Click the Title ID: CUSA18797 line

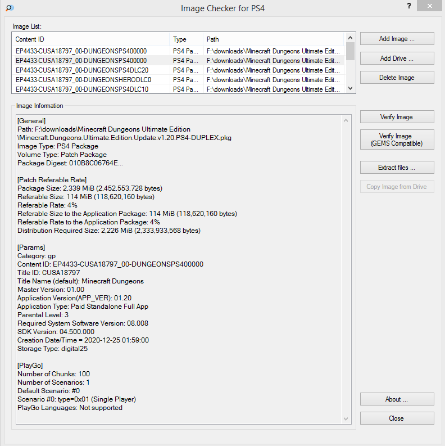(x=48, y=273)
